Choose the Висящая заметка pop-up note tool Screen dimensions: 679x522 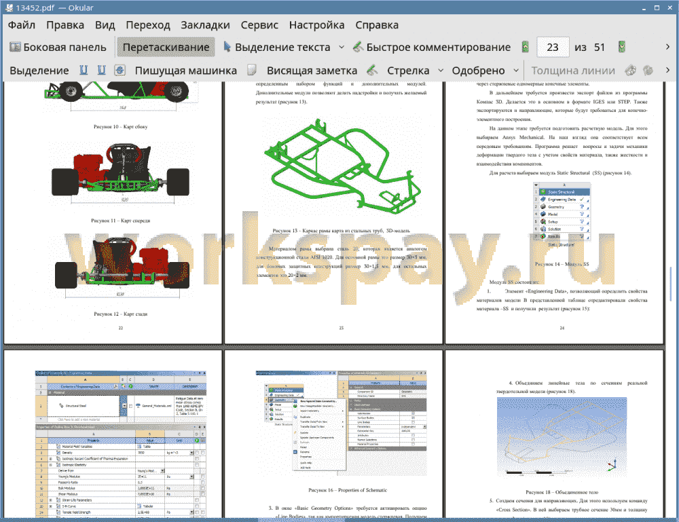(x=312, y=71)
